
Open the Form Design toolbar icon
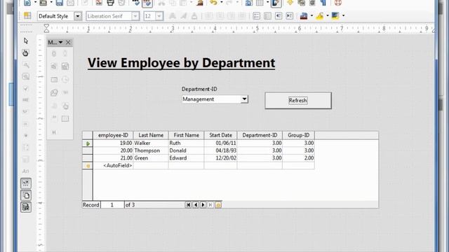[26, 195]
